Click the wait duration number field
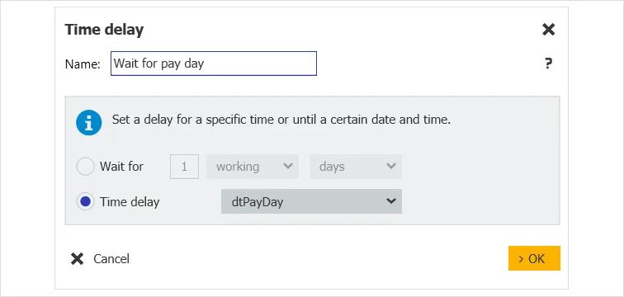The image size is (624, 297). pos(184,167)
